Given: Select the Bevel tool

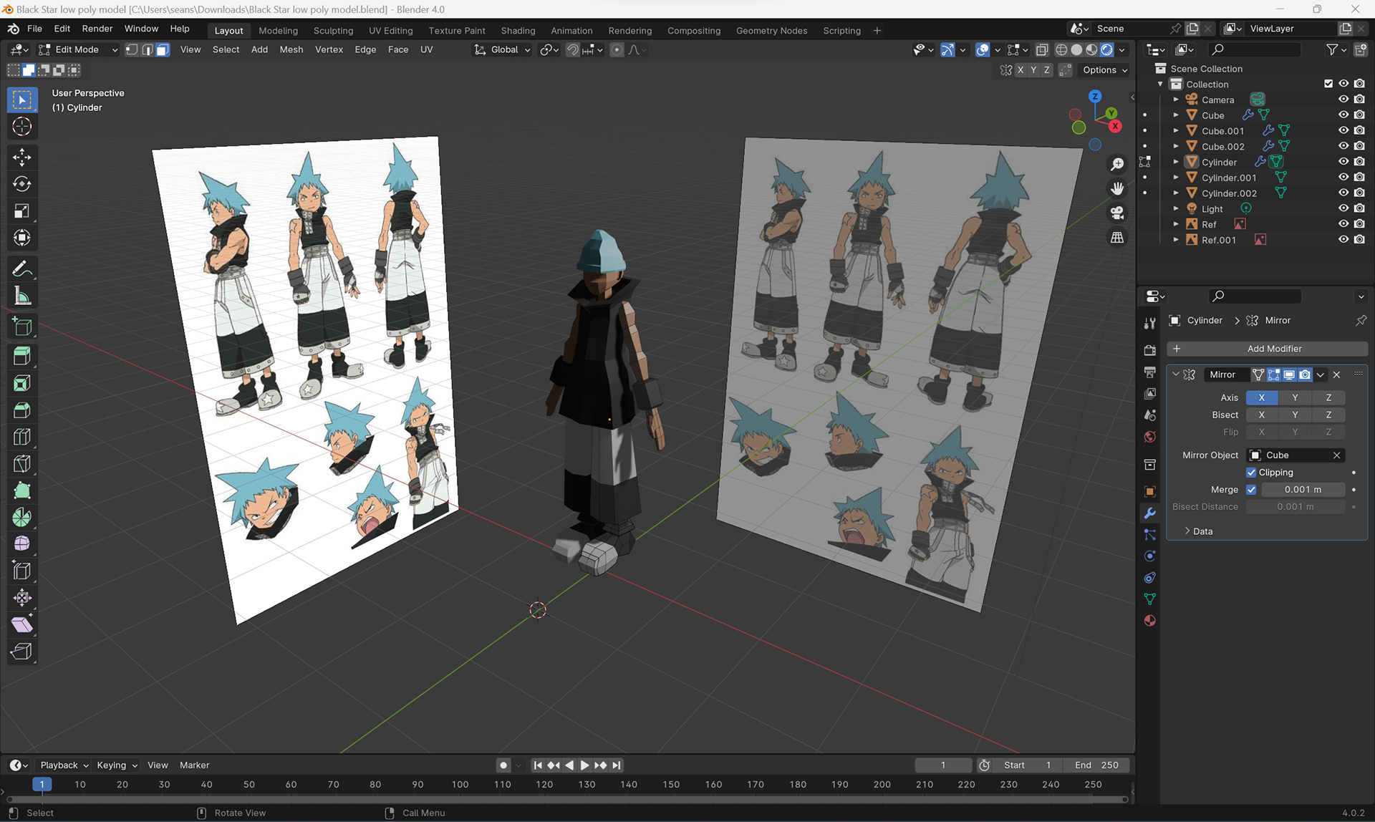Looking at the screenshot, I should point(22,410).
